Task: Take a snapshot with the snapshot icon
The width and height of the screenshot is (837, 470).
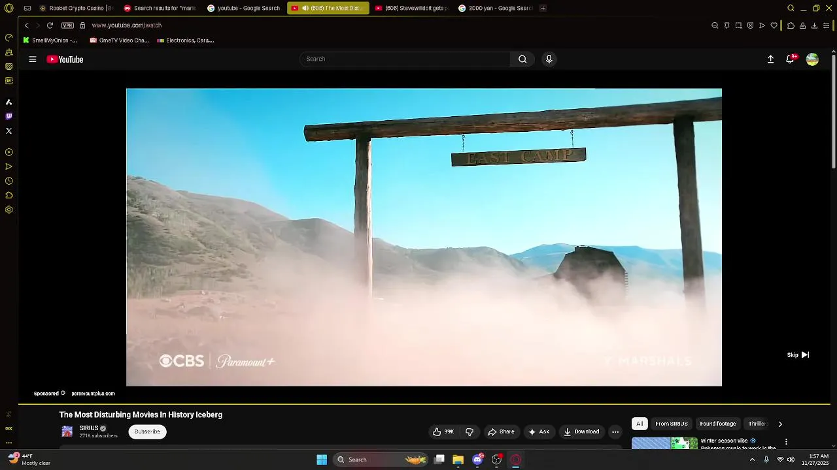Action: (x=738, y=25)
